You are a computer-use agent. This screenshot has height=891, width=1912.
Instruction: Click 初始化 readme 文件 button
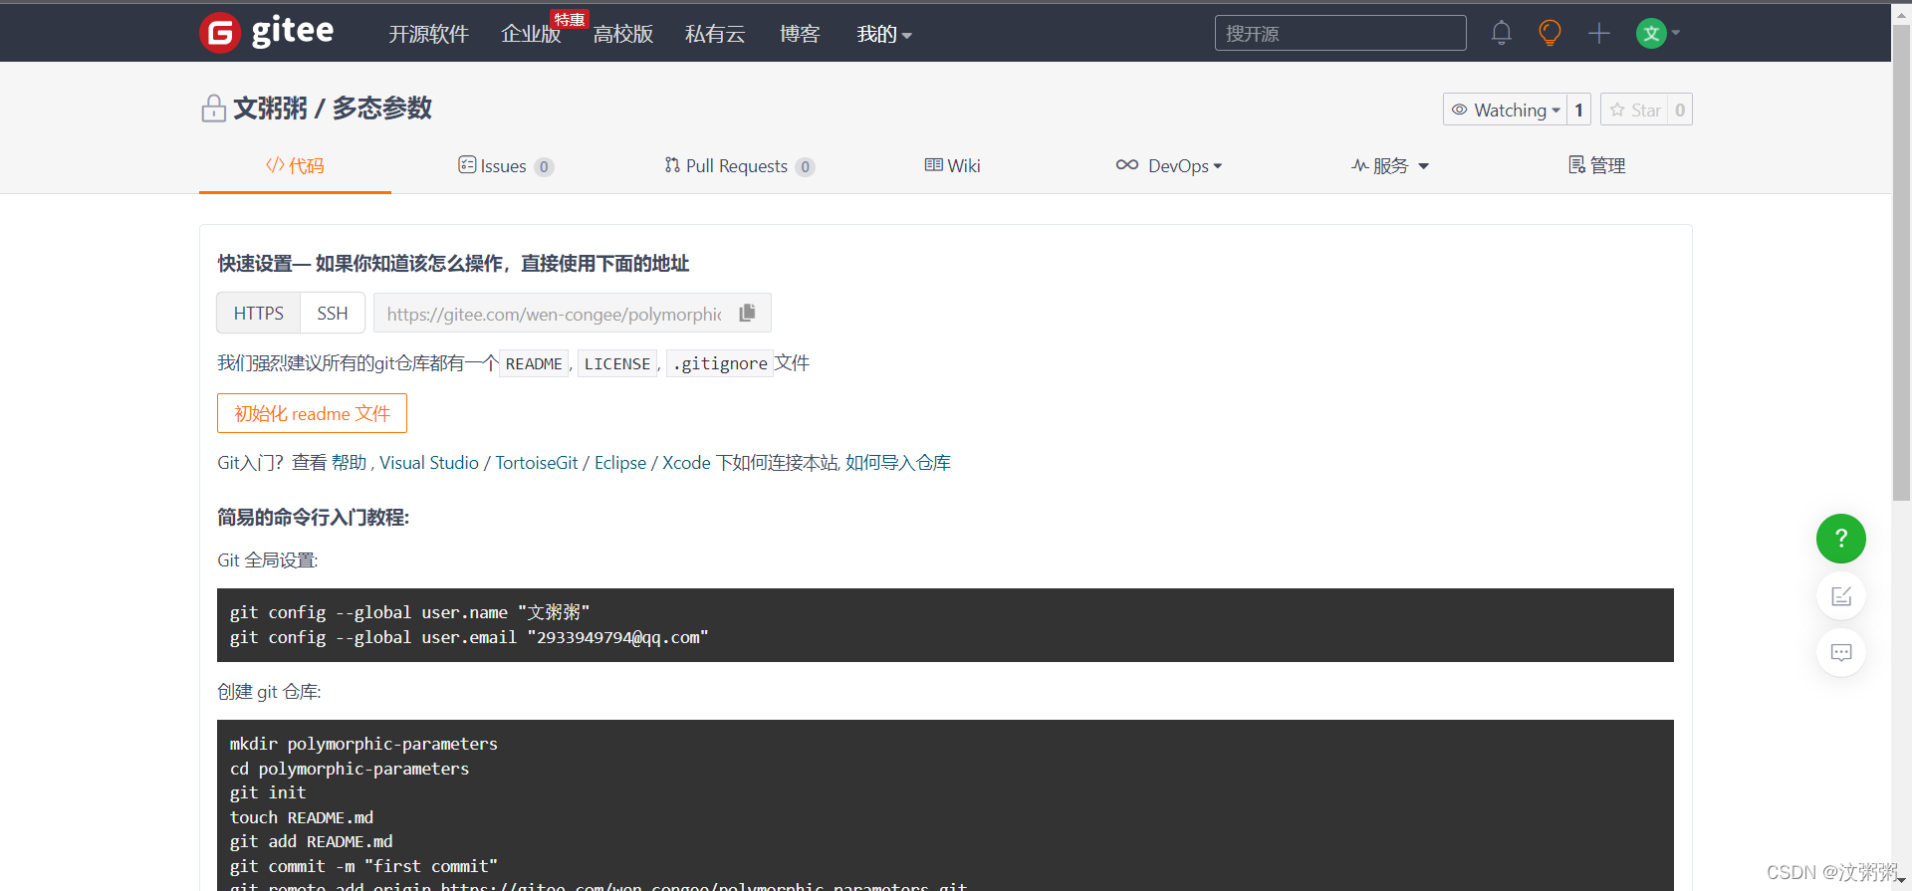click(312, 413)
